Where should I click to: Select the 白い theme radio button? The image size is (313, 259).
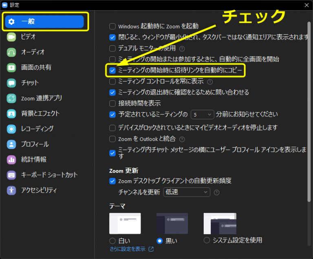pos(112,241)
